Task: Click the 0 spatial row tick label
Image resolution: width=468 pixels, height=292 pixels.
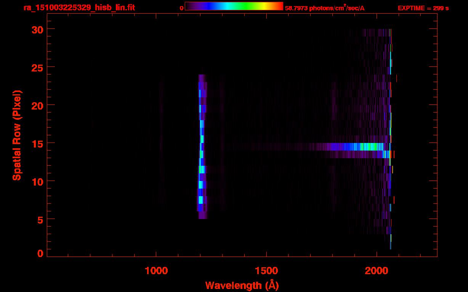Action: [x=41, y=253]
